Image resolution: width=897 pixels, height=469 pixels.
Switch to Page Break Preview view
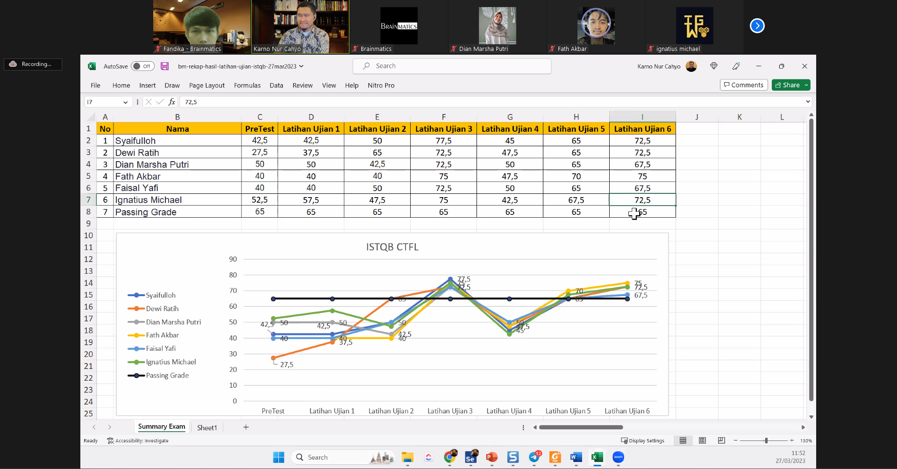(x=721, y=441)
